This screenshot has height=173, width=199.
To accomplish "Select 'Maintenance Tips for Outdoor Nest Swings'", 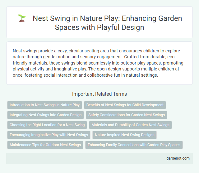I will pyautogui.click(x=45, y=145).
